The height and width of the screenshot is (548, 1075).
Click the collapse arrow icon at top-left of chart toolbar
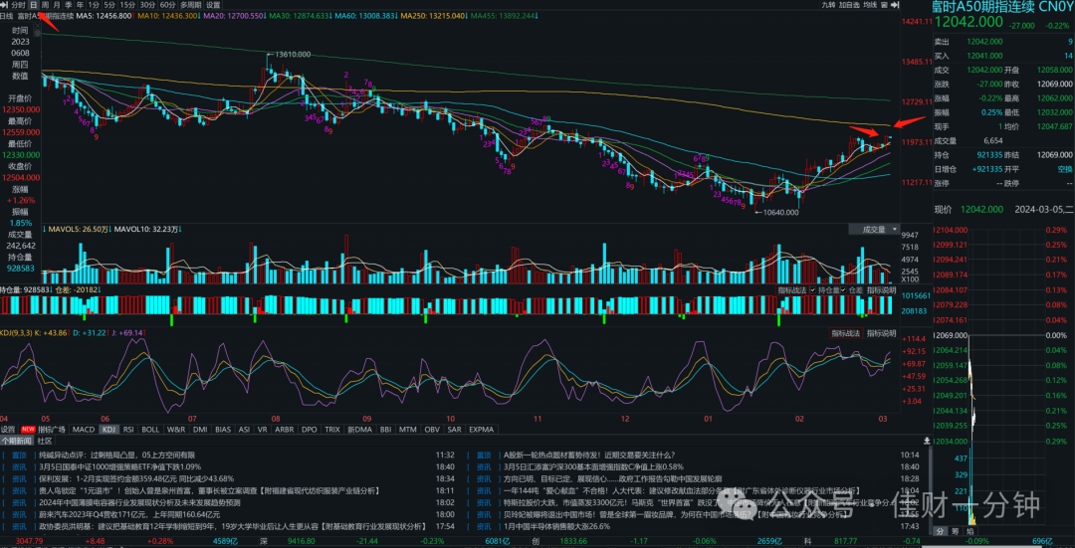click(4, 4)
